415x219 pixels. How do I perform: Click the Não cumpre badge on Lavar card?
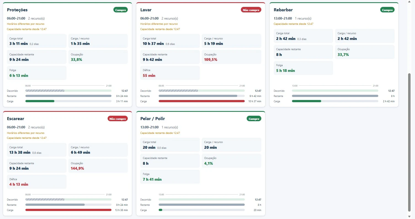(251, 10)
